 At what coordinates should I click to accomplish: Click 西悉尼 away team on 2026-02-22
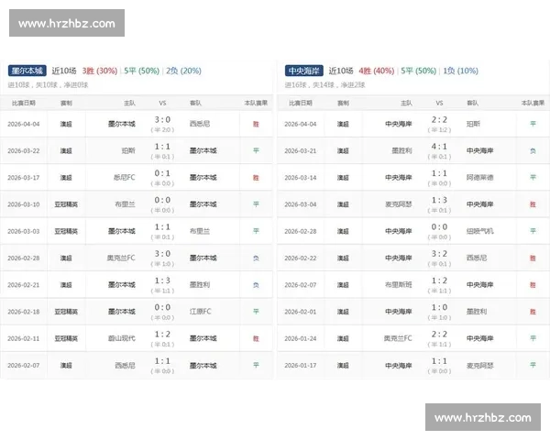click(x=477, y=258)
